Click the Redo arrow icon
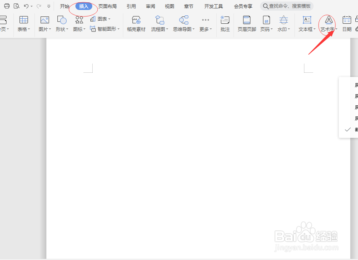The image size is (358, 260). coord(39,6)
